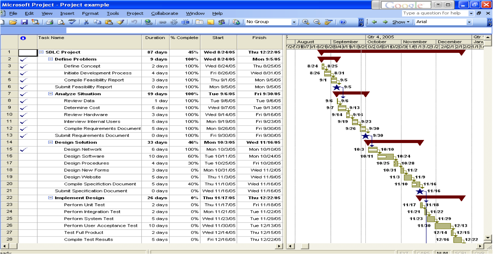Open the Edit menu
This screenshot has width=493, height=254.
(x=29, y=13)
